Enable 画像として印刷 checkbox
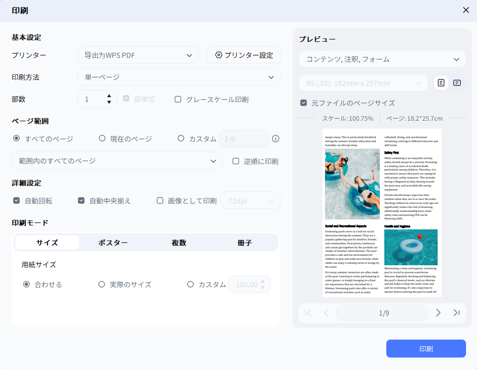This screenshot has height=369, width=477. [160, 200]
